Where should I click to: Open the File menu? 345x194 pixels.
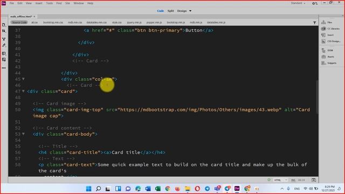pyautogui.click(x=12, y=3)
